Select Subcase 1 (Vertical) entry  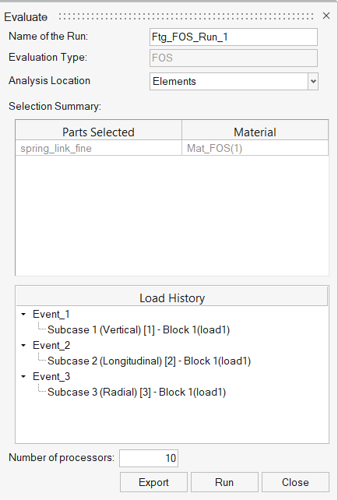tap(139, 329)
